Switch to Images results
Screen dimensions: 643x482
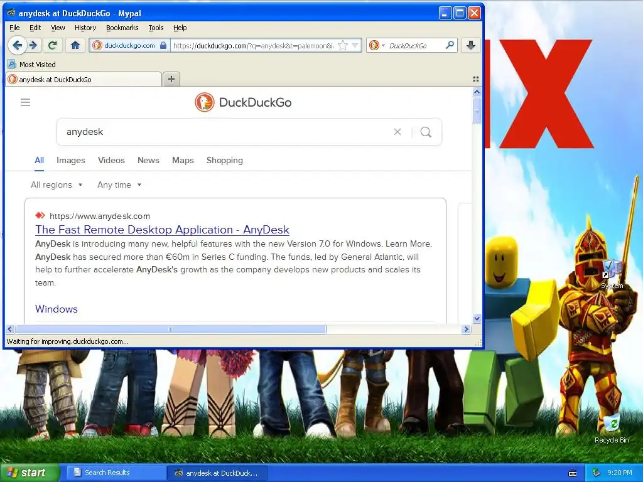(71, 160)
